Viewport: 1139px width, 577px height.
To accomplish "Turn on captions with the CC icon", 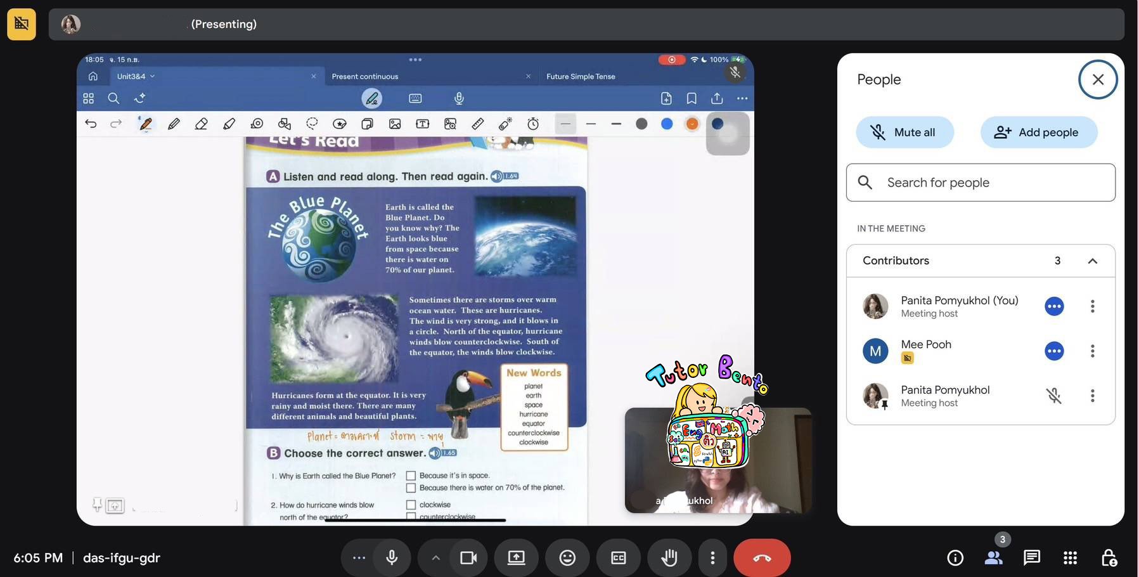I will point(617,557).
